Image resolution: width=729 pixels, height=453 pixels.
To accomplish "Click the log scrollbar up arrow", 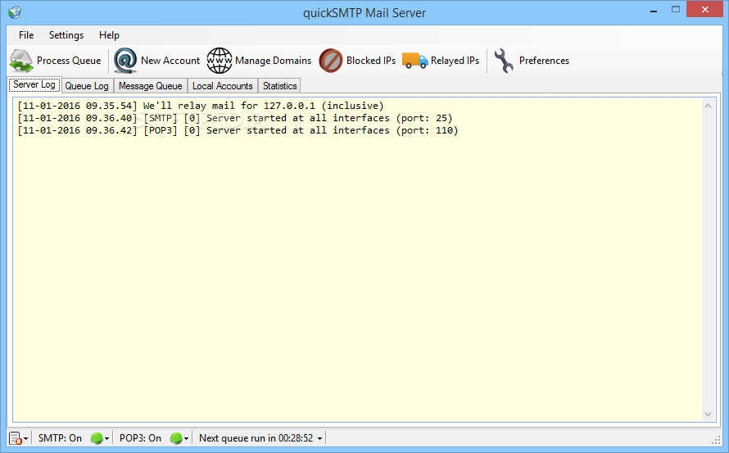I will (x=708, y=106).
